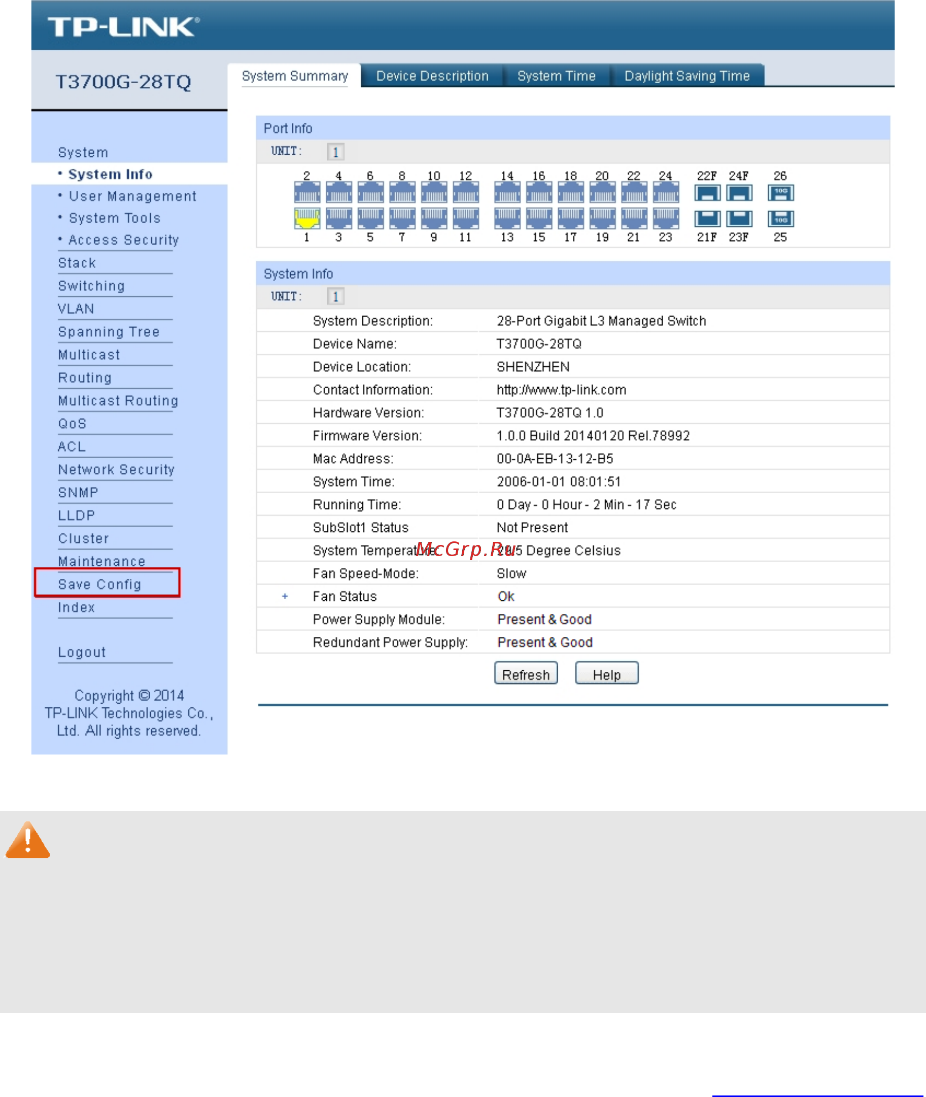Select port 7 icon
Image resolution: width=926 pixels, height=1097 pixels.
coord(402,218)
